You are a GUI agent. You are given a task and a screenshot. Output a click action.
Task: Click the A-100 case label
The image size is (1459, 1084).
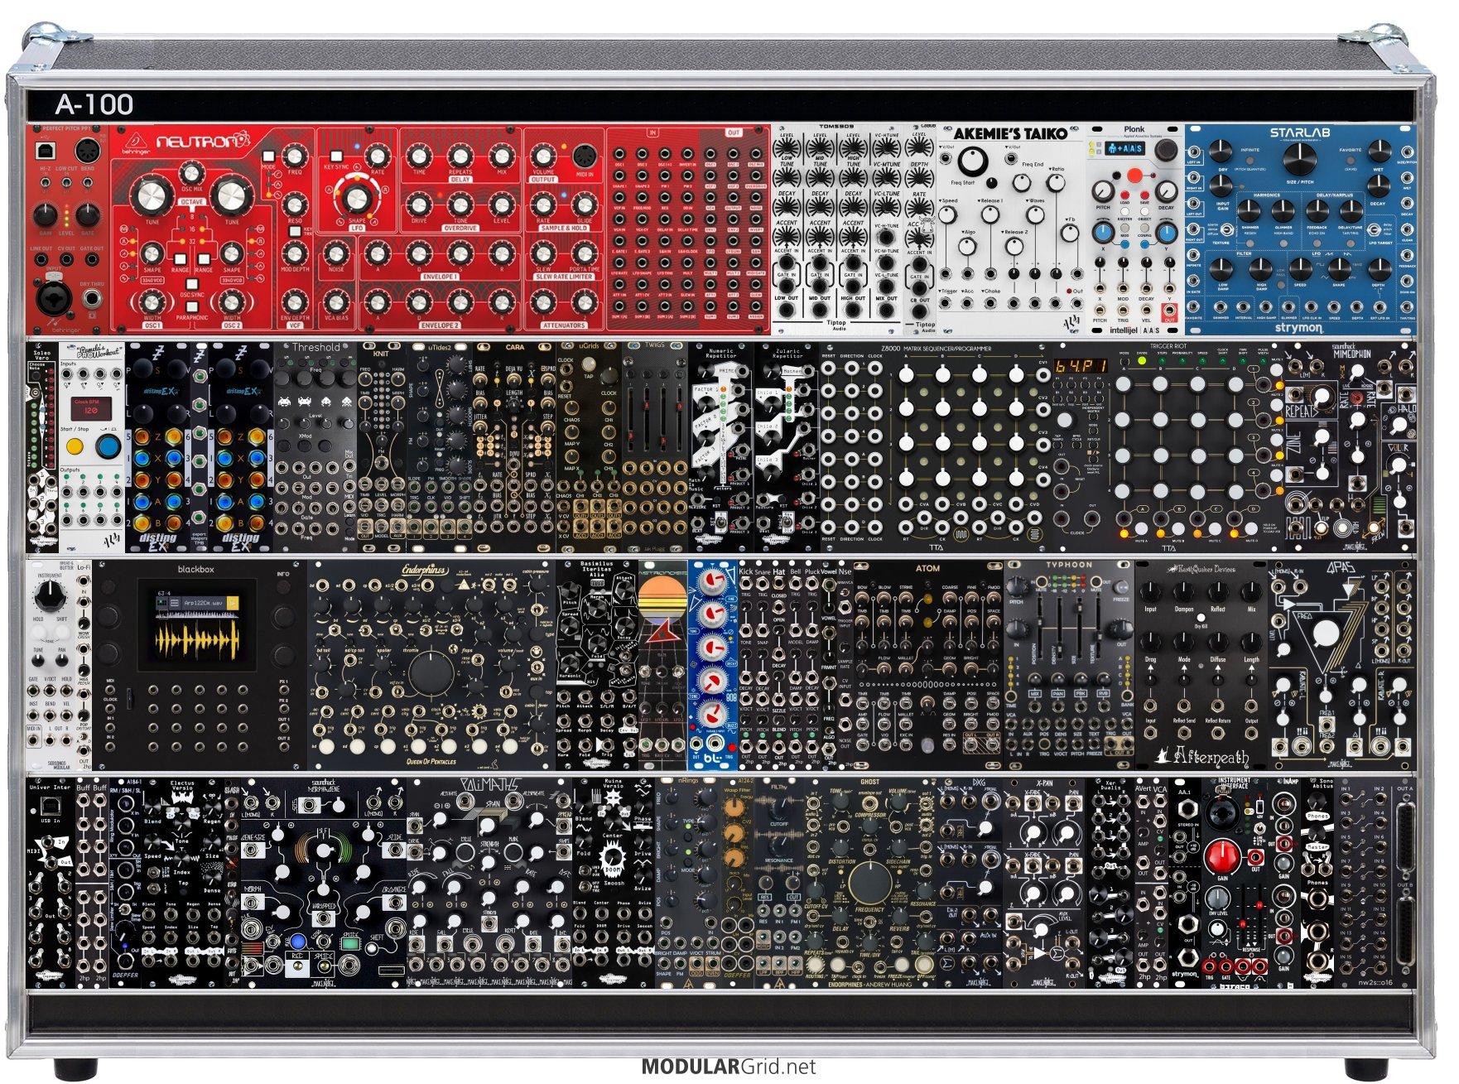[x=94, y=104]
